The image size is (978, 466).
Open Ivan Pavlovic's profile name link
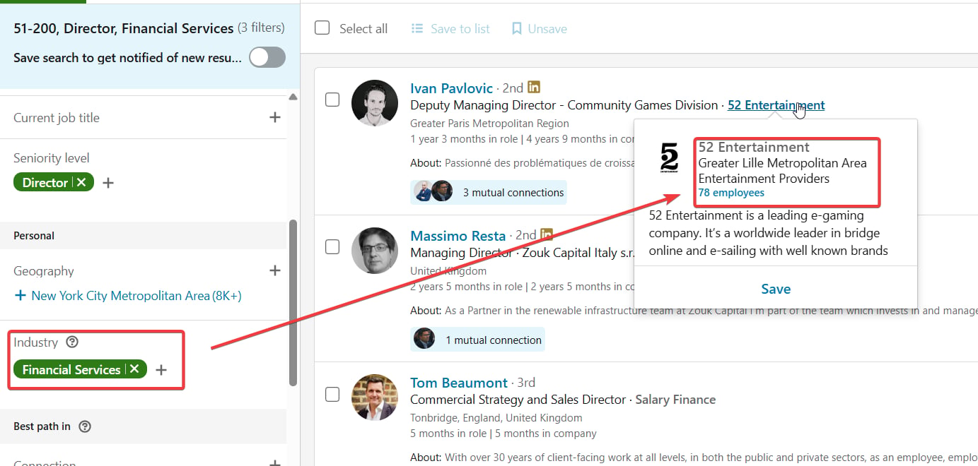click(451, 88)
